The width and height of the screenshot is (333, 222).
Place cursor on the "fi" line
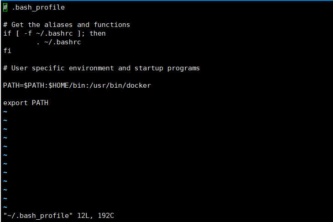[7, 51]
